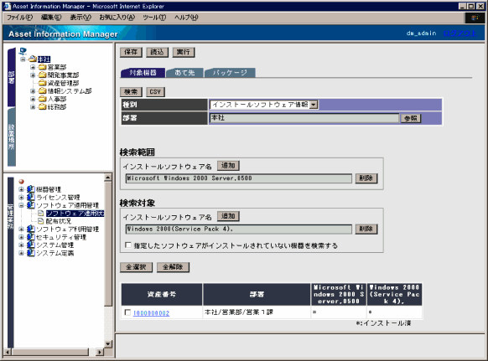Click the 全選択 button

point(137,267)
